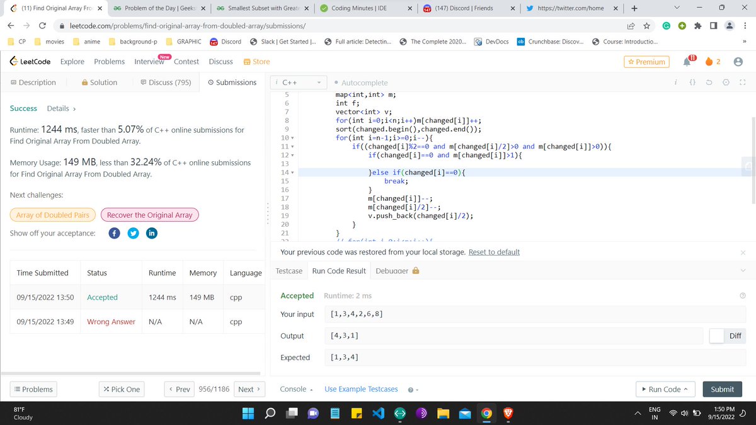This screenshot has height=425, width=756.
Task: Click the Grammarly extension icon
Action: (666, 26)
